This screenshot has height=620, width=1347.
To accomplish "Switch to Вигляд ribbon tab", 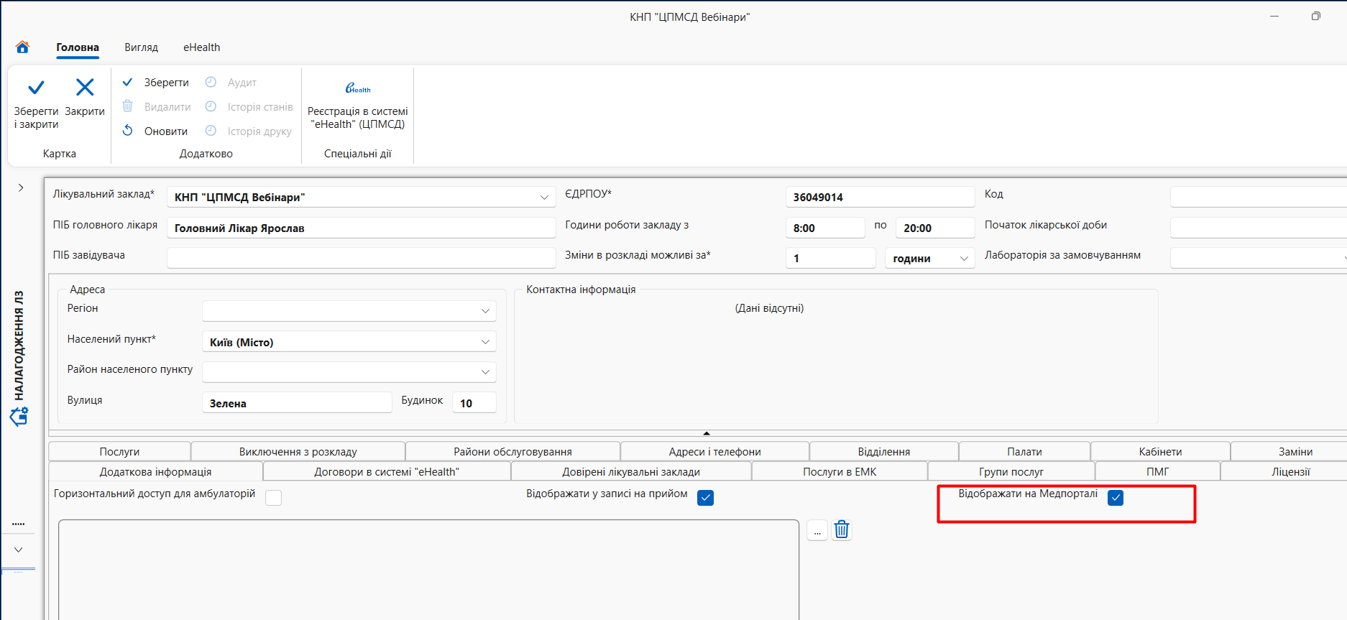I will 141,47.
